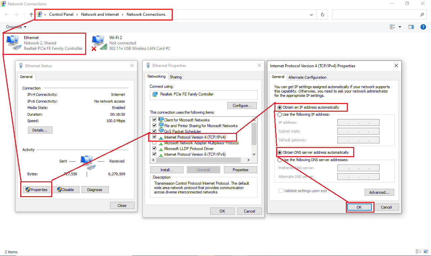The image size is (431, 256).
Task: Open the view options dropdown arrow
Action: tap(400, 27)
